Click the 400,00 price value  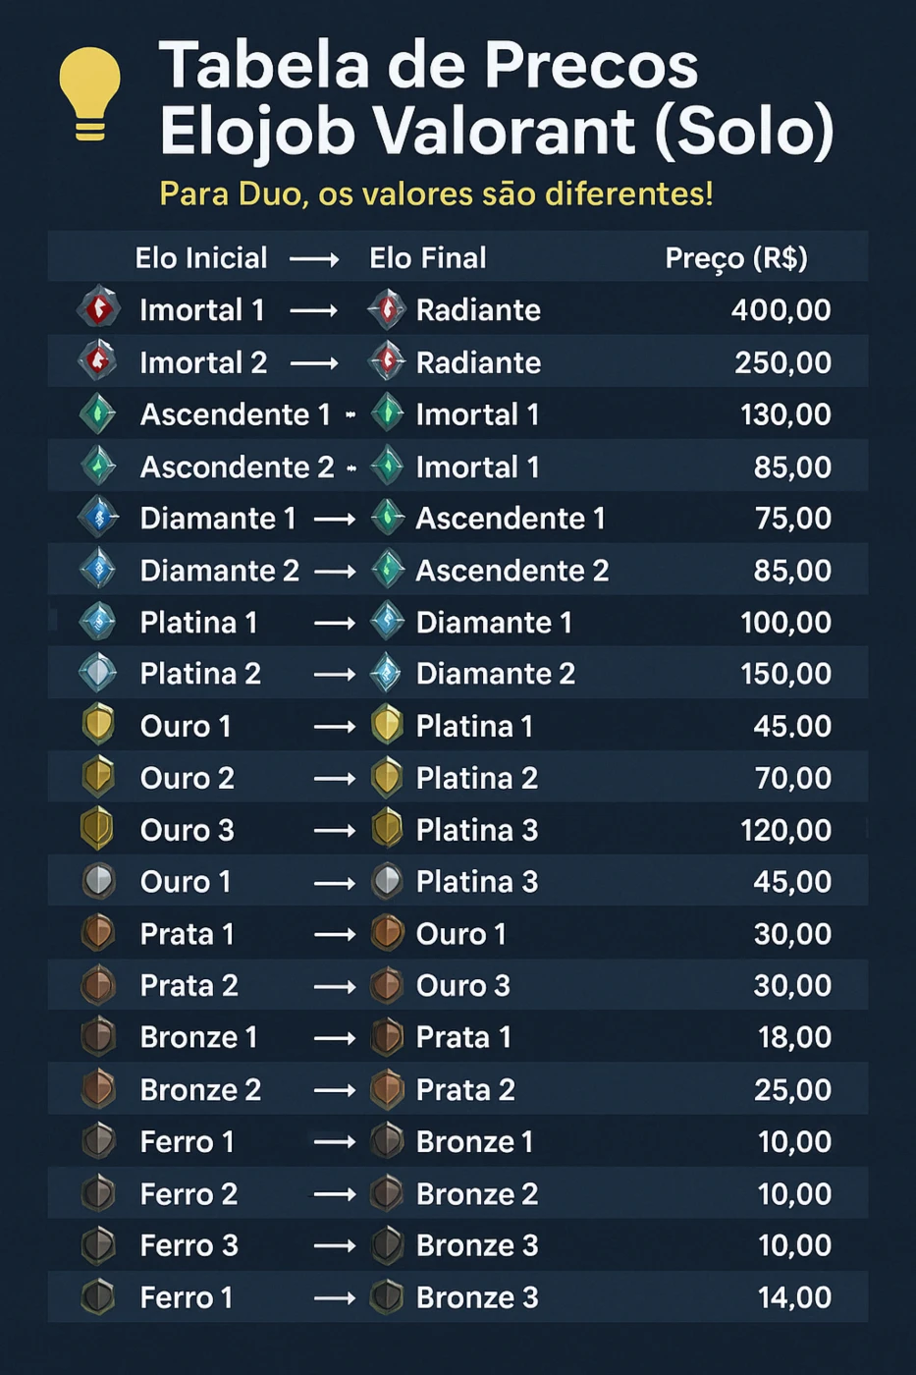pos(781,310)
